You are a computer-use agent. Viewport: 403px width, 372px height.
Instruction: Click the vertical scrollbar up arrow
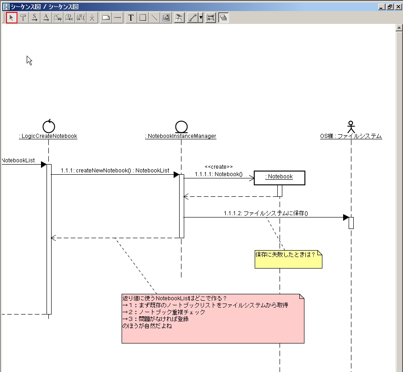point(399,28)
